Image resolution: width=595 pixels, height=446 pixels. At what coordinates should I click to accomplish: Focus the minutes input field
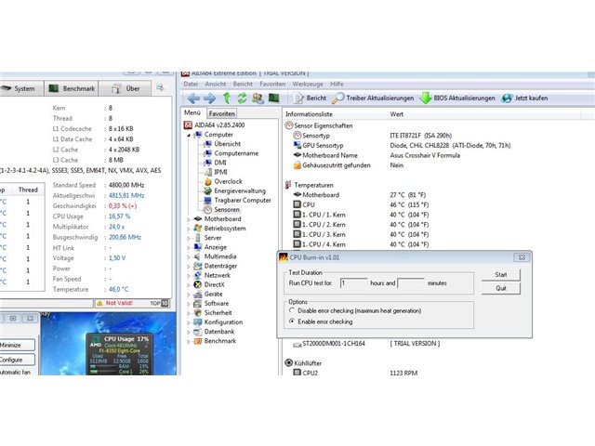[411, 283]
